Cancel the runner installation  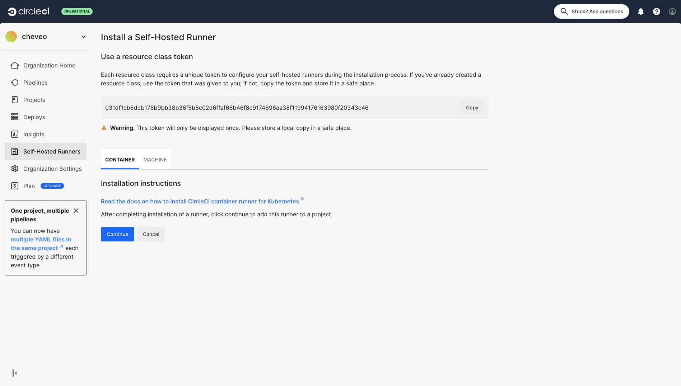tap(151, 234)
